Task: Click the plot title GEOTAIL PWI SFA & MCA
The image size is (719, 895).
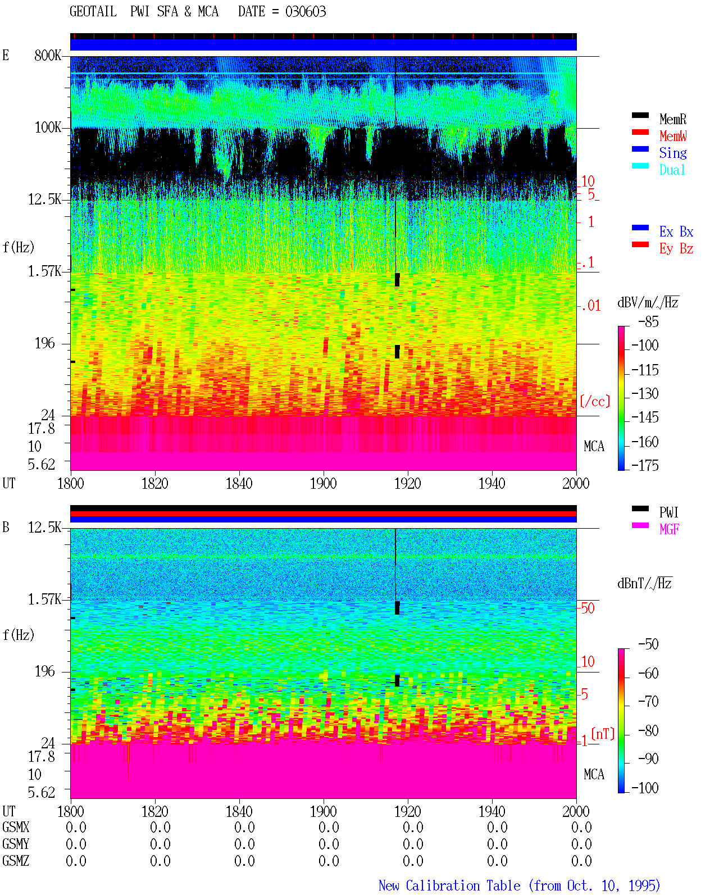Action: 144,12
